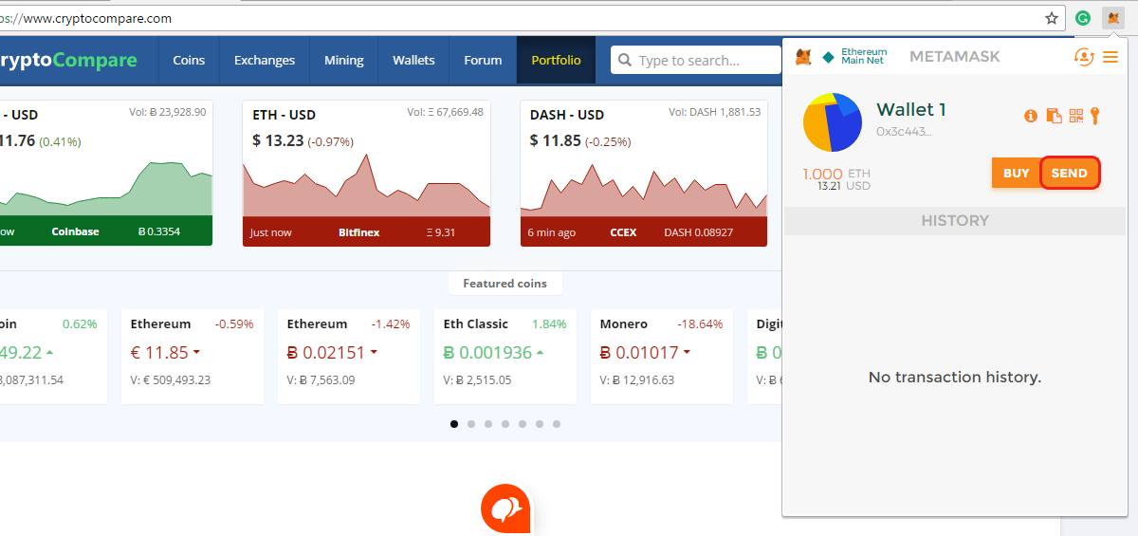Click the SEND button in MetaMask
1138x536 pixels.
click(x=1070, y=173)
